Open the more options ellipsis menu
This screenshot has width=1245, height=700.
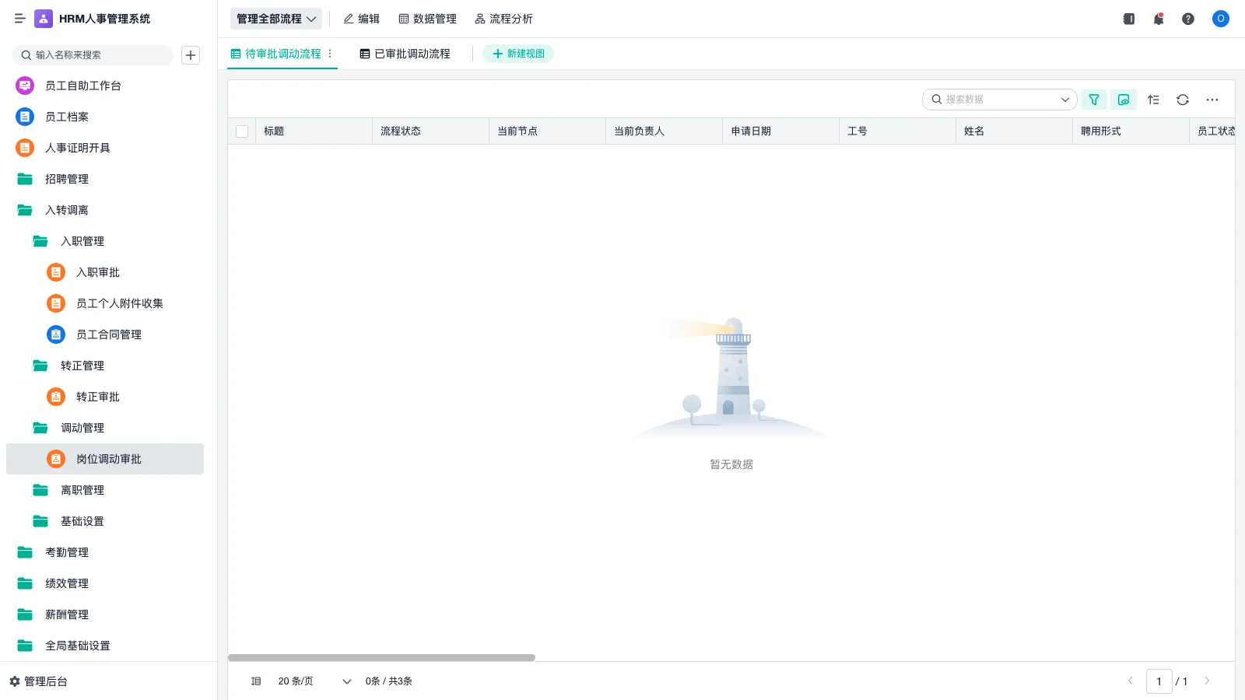(1212, 100)
